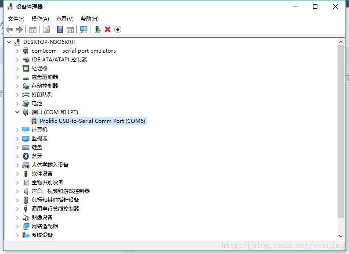Click the 电池 battery icon
Image resolution: width=349 pixels, height=254 pixels.
[26, 104]
